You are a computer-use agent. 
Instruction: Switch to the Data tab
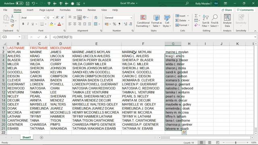tap(79, 10)
